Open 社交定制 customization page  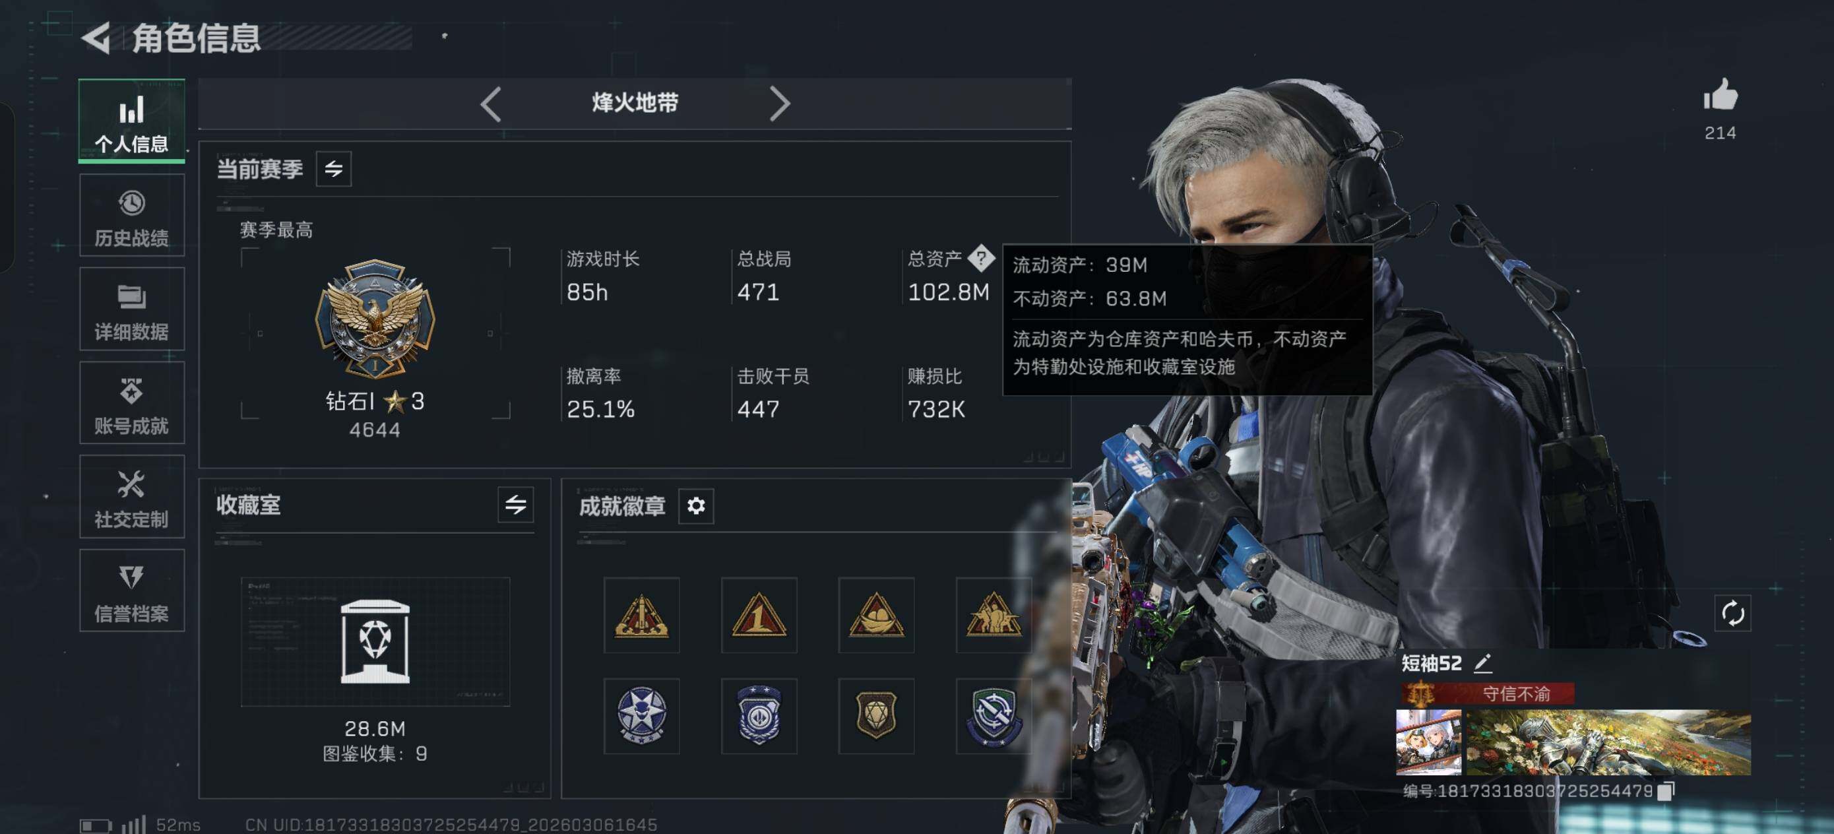tap(132, 496)
